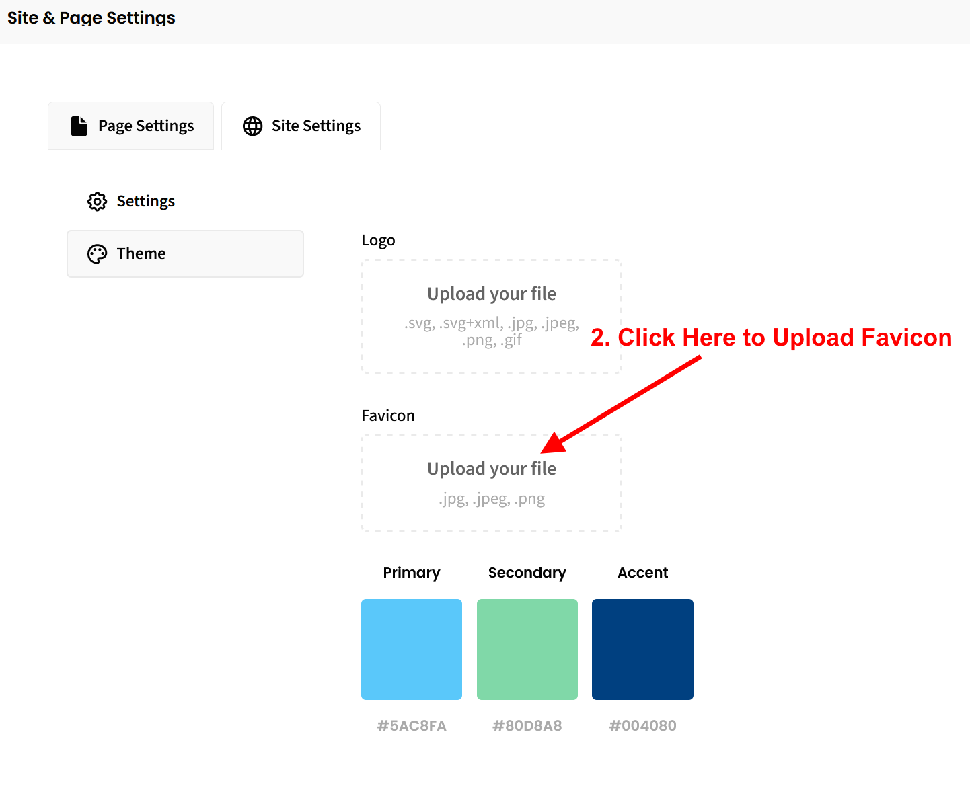Open the Secondary green color swatch
Image resolution: width=970 pixels, height=792 pixels.
[527, 649]
